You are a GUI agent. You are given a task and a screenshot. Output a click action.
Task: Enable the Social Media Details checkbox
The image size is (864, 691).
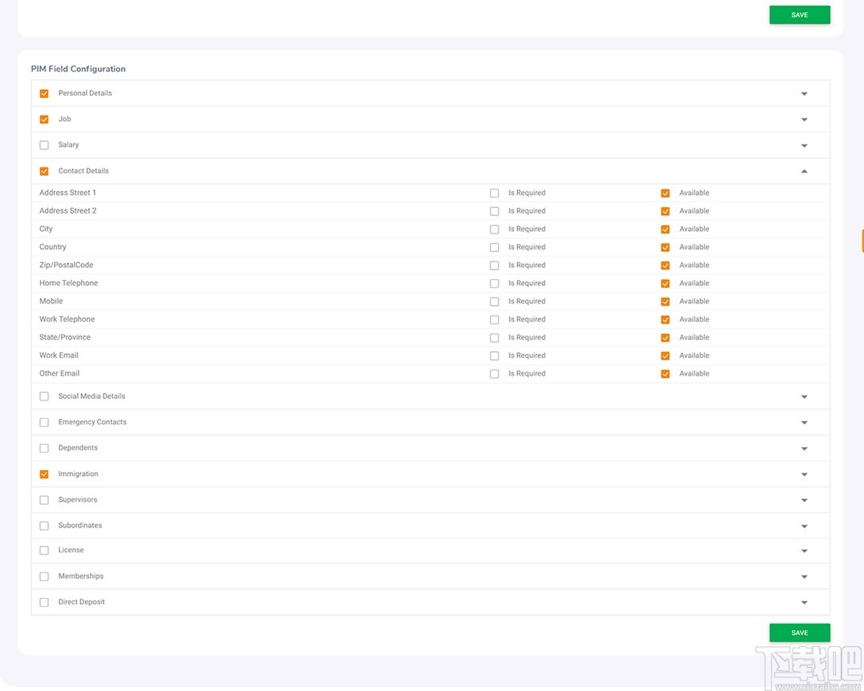pyautogui.click(x=44, y=396)
